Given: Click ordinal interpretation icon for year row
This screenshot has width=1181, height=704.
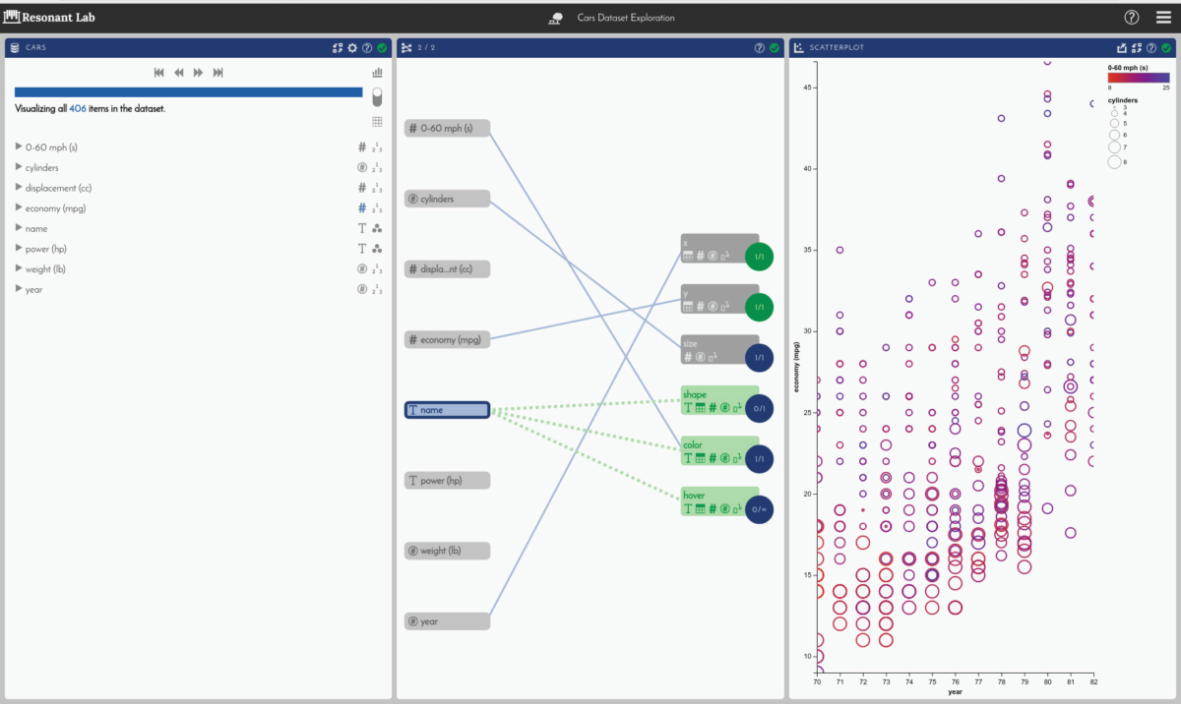Looking at the screenshot, I should pyautogui.click(x=377, y=289).
